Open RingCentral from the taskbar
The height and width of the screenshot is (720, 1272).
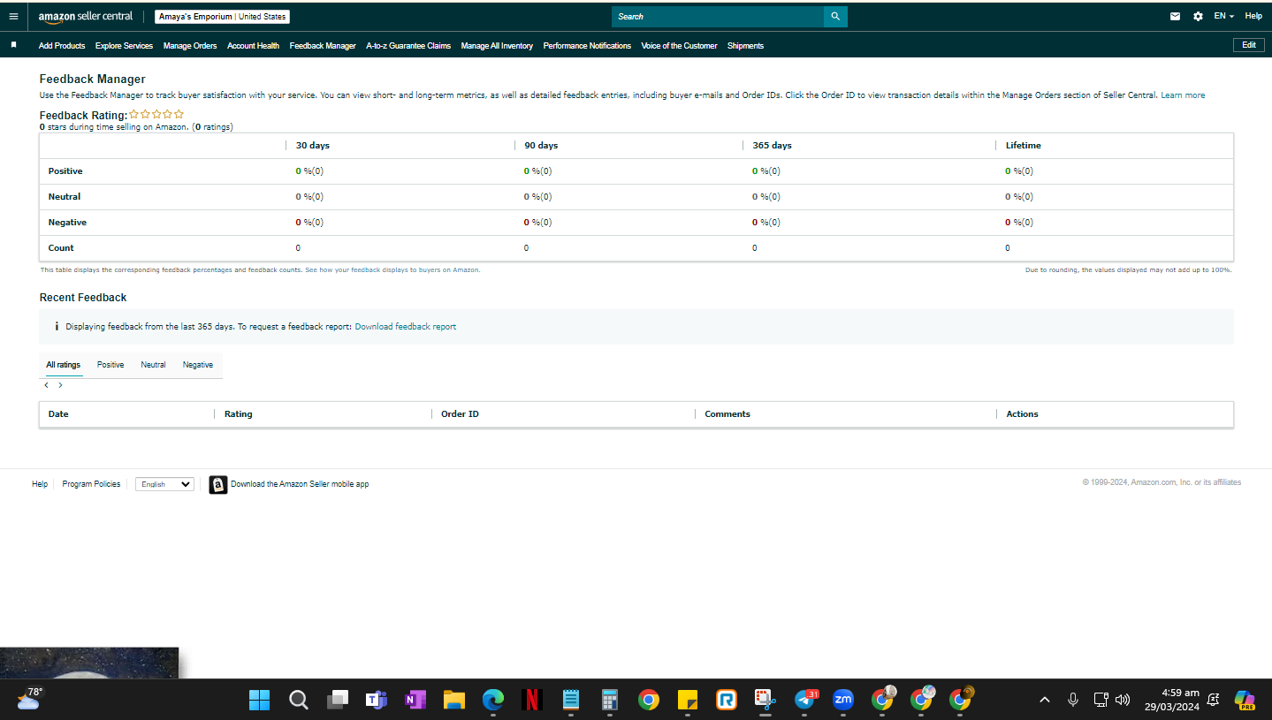click(727, 700)
